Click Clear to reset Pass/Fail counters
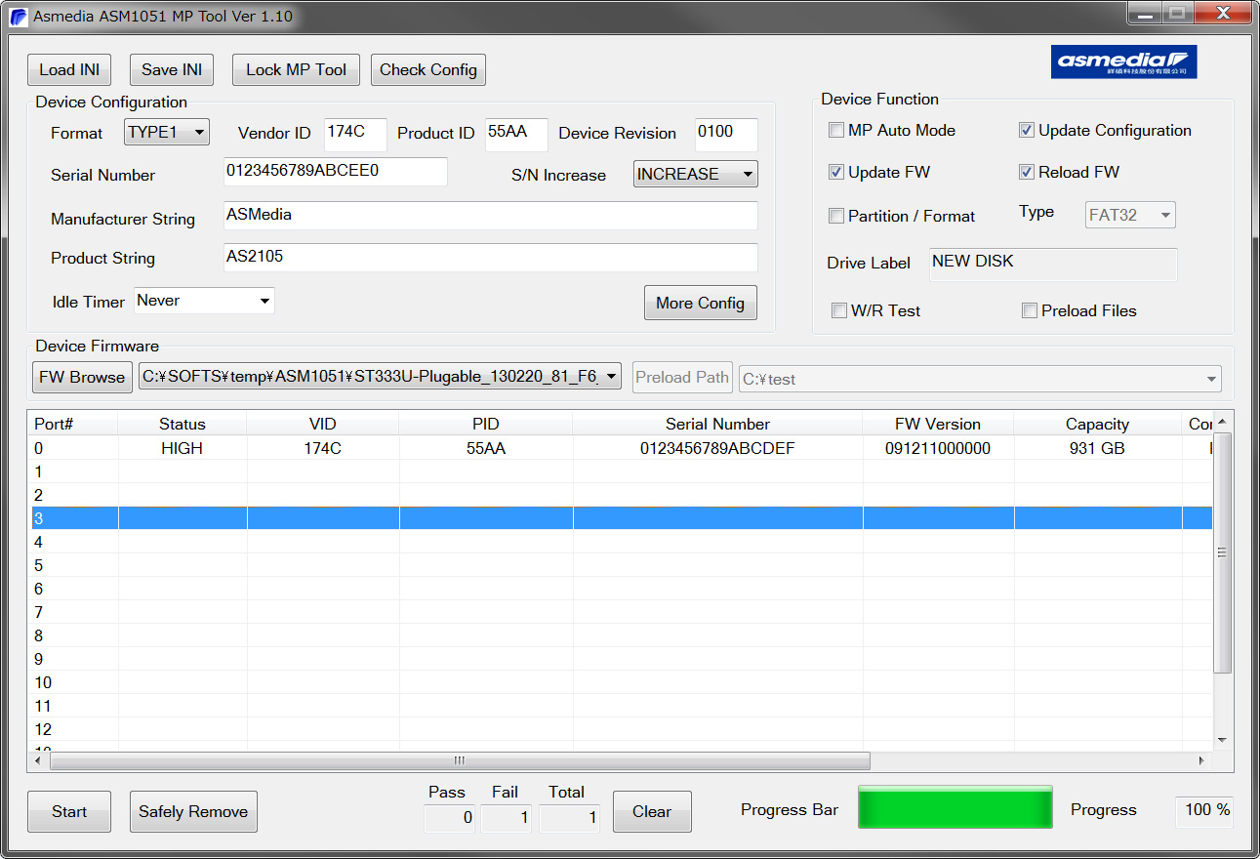 click(x=652, y=811)
